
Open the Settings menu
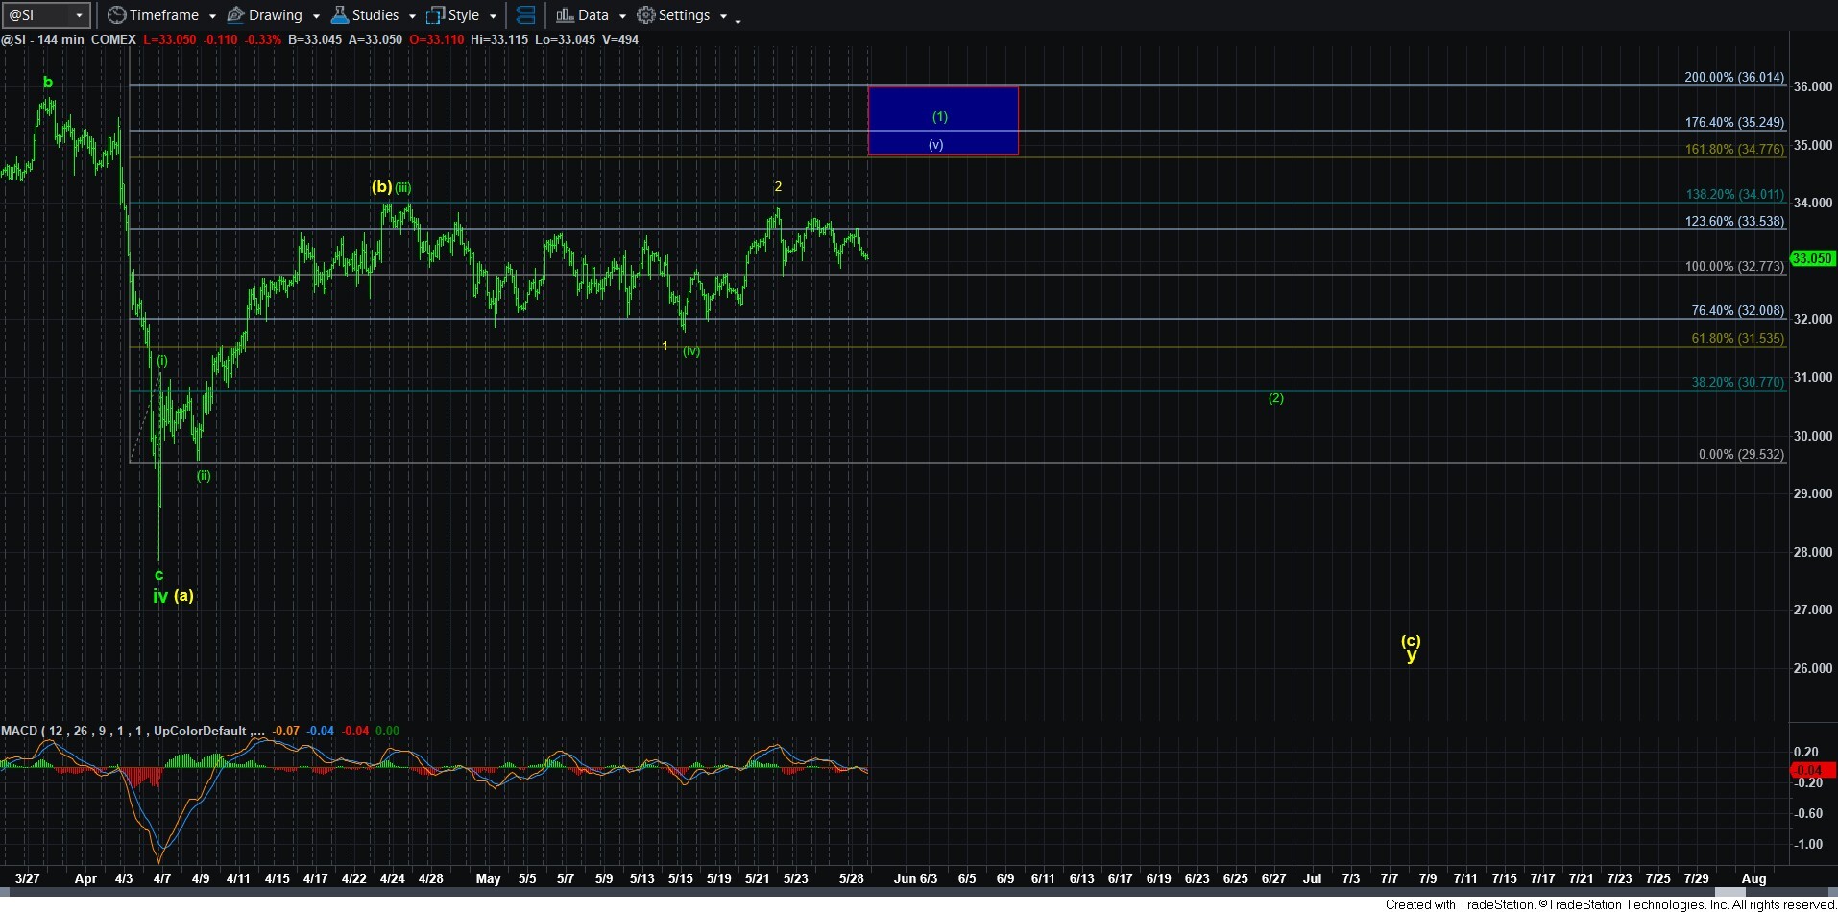point(683,15)
